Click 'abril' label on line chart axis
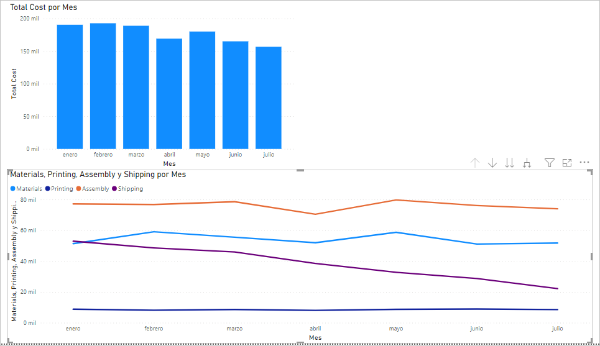Viewport: 600px width, 346px height. point(315,329)
